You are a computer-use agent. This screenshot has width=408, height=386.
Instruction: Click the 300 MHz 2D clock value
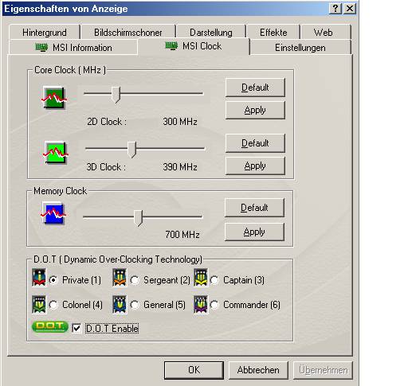tap(180, 122)
